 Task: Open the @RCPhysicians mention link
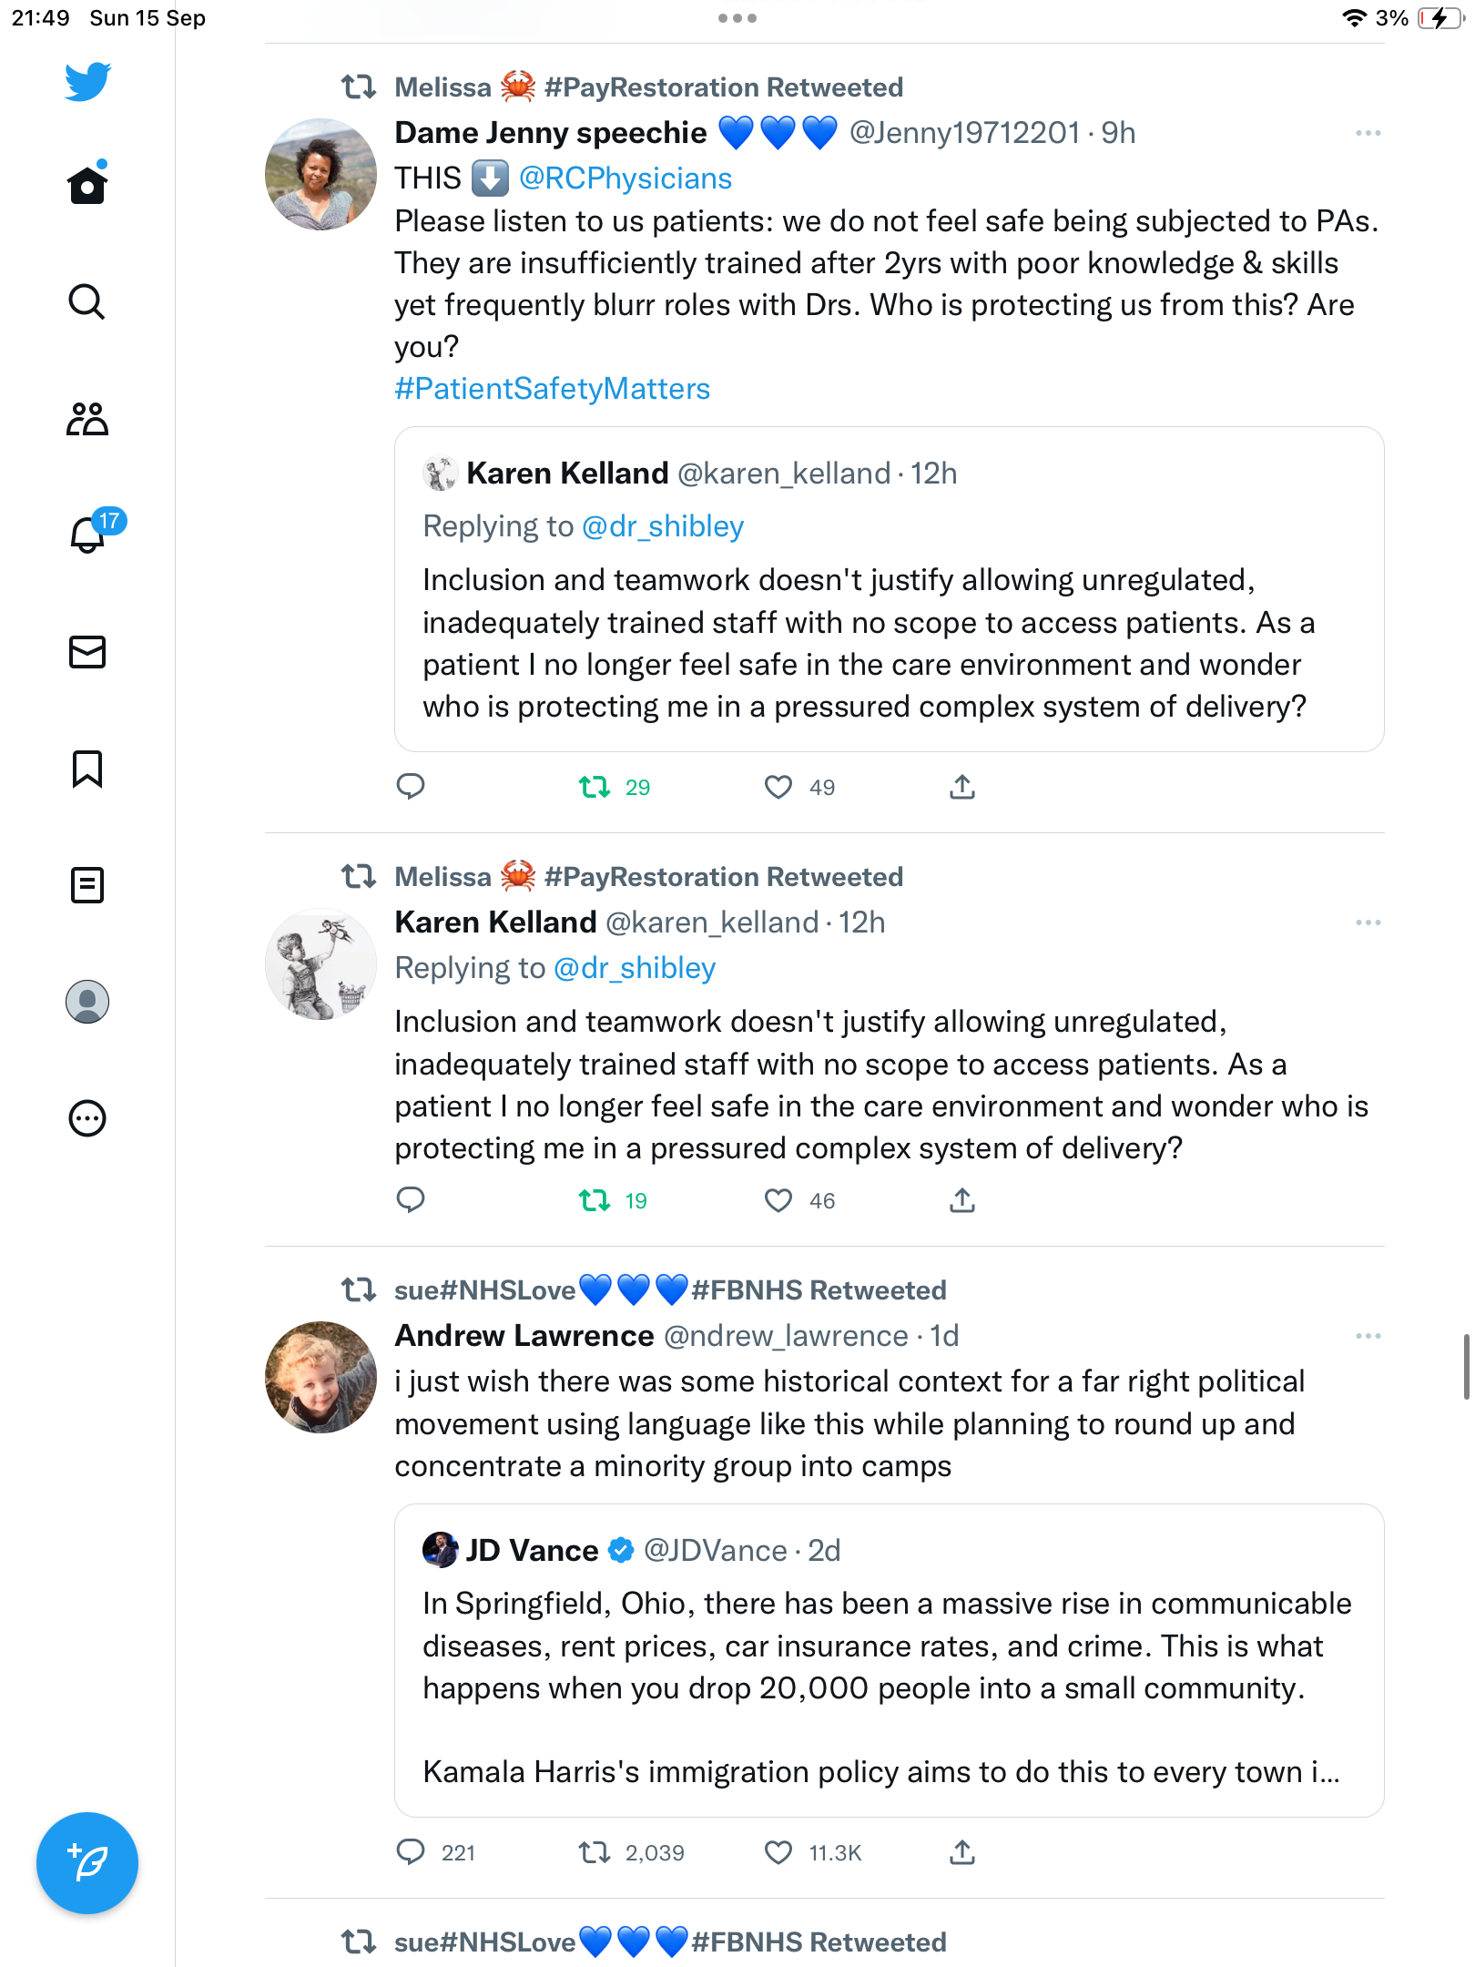pos(626,178)
